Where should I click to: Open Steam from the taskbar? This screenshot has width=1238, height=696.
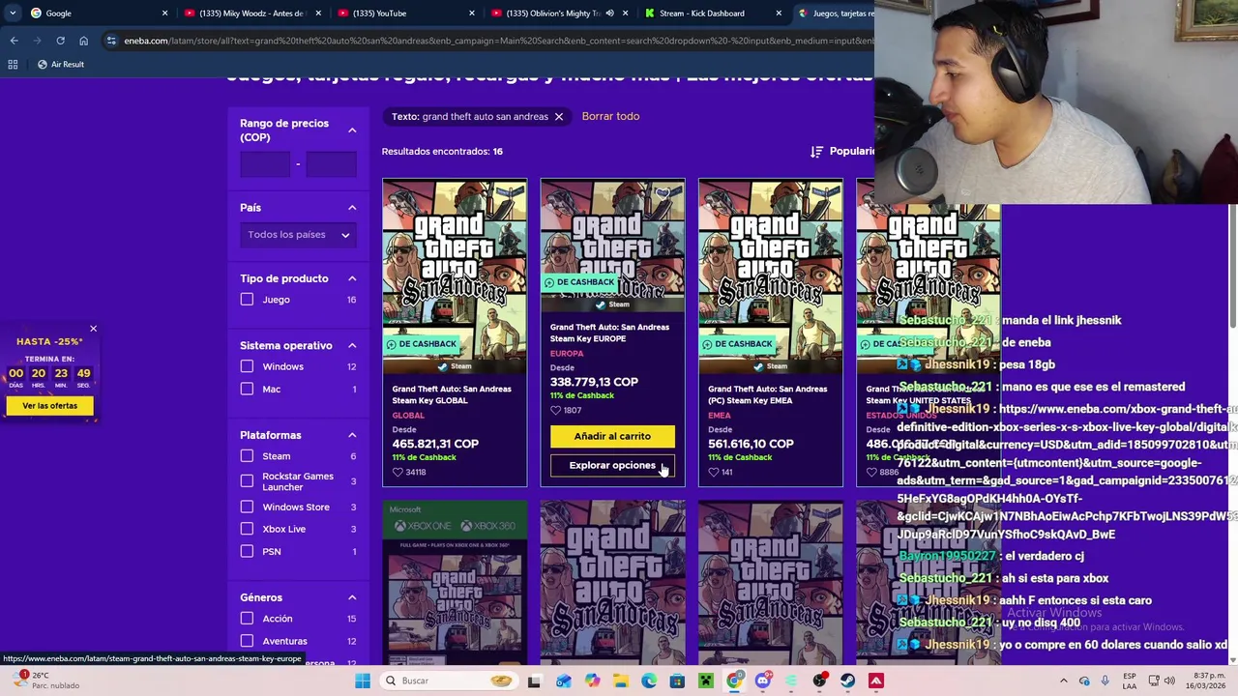point(847,681)
